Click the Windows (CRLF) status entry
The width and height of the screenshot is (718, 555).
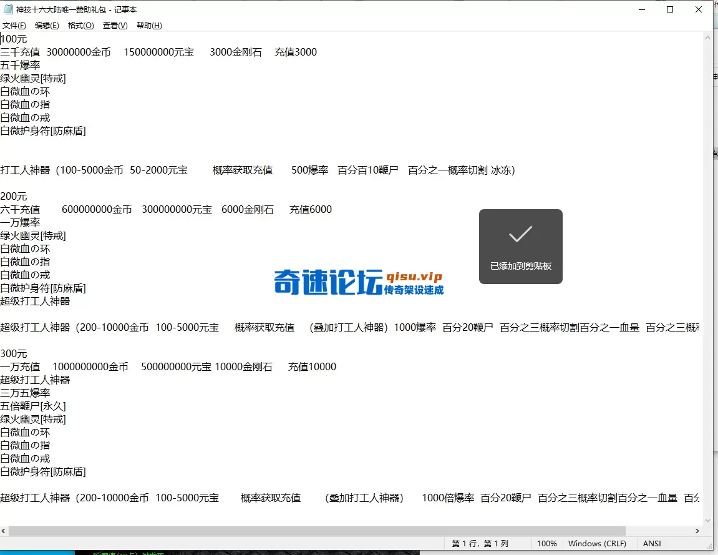tap(597, 544)
